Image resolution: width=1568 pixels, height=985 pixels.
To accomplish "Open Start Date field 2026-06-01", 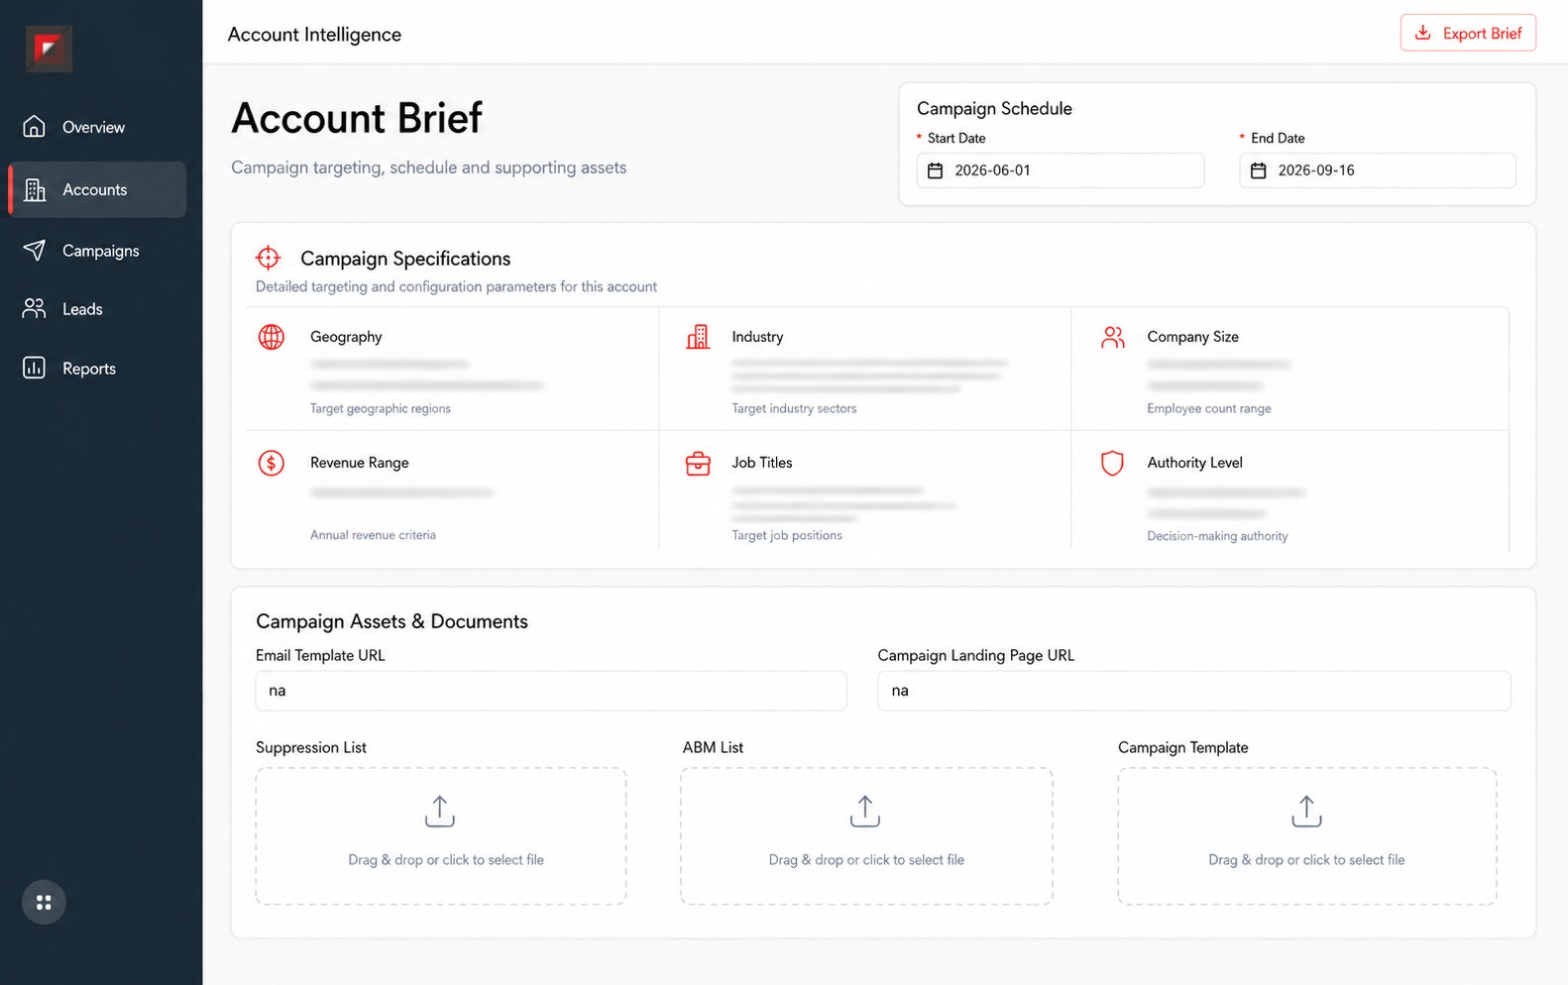I will (x=1060, y=170).
